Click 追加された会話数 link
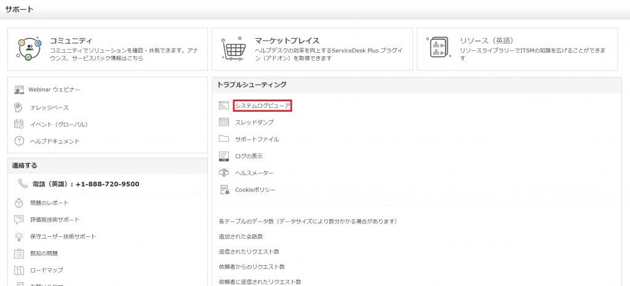630x286 pixels. click(241, 236)
